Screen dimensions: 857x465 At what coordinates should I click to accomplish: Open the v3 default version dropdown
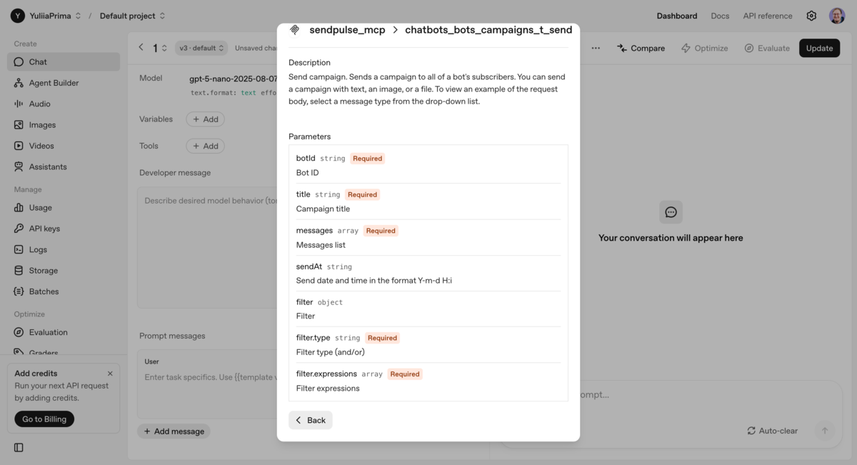click(201, 47)
